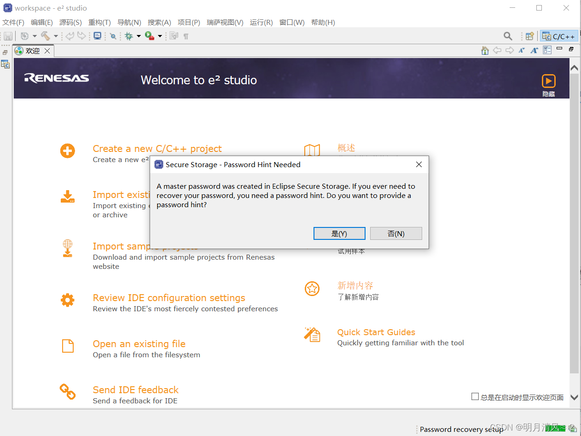581x436 pixels.
Task: Click 是(Y) in password hint dialog
Action: tap(339, 233)
